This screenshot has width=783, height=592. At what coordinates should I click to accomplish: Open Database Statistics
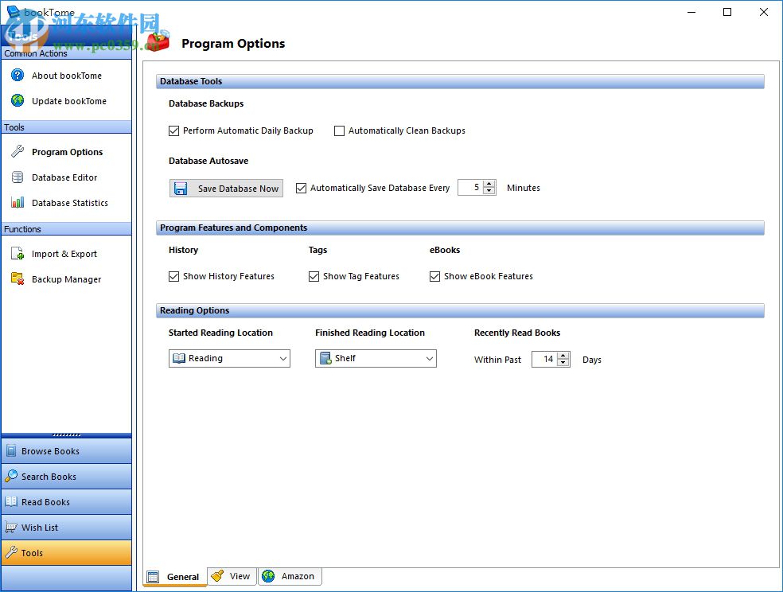(70, 203)
